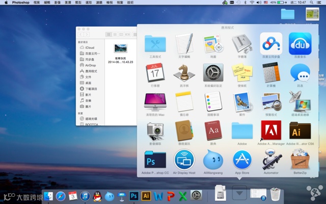Go forward in the Finder window
Viewport: 326px width, 204px height.
coord(87,34)
